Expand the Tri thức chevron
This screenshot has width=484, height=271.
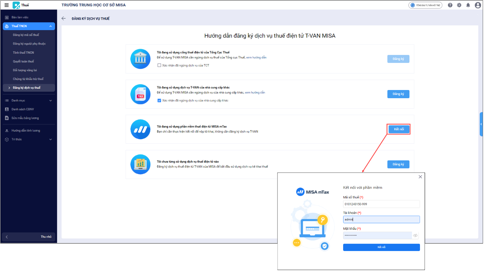[51, 139]
